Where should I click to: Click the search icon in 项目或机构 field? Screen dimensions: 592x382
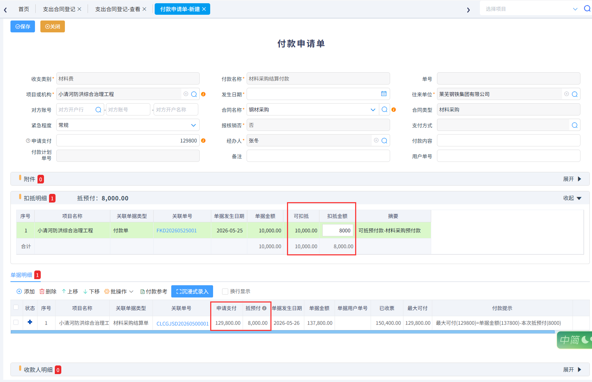[x=194, y=94]
